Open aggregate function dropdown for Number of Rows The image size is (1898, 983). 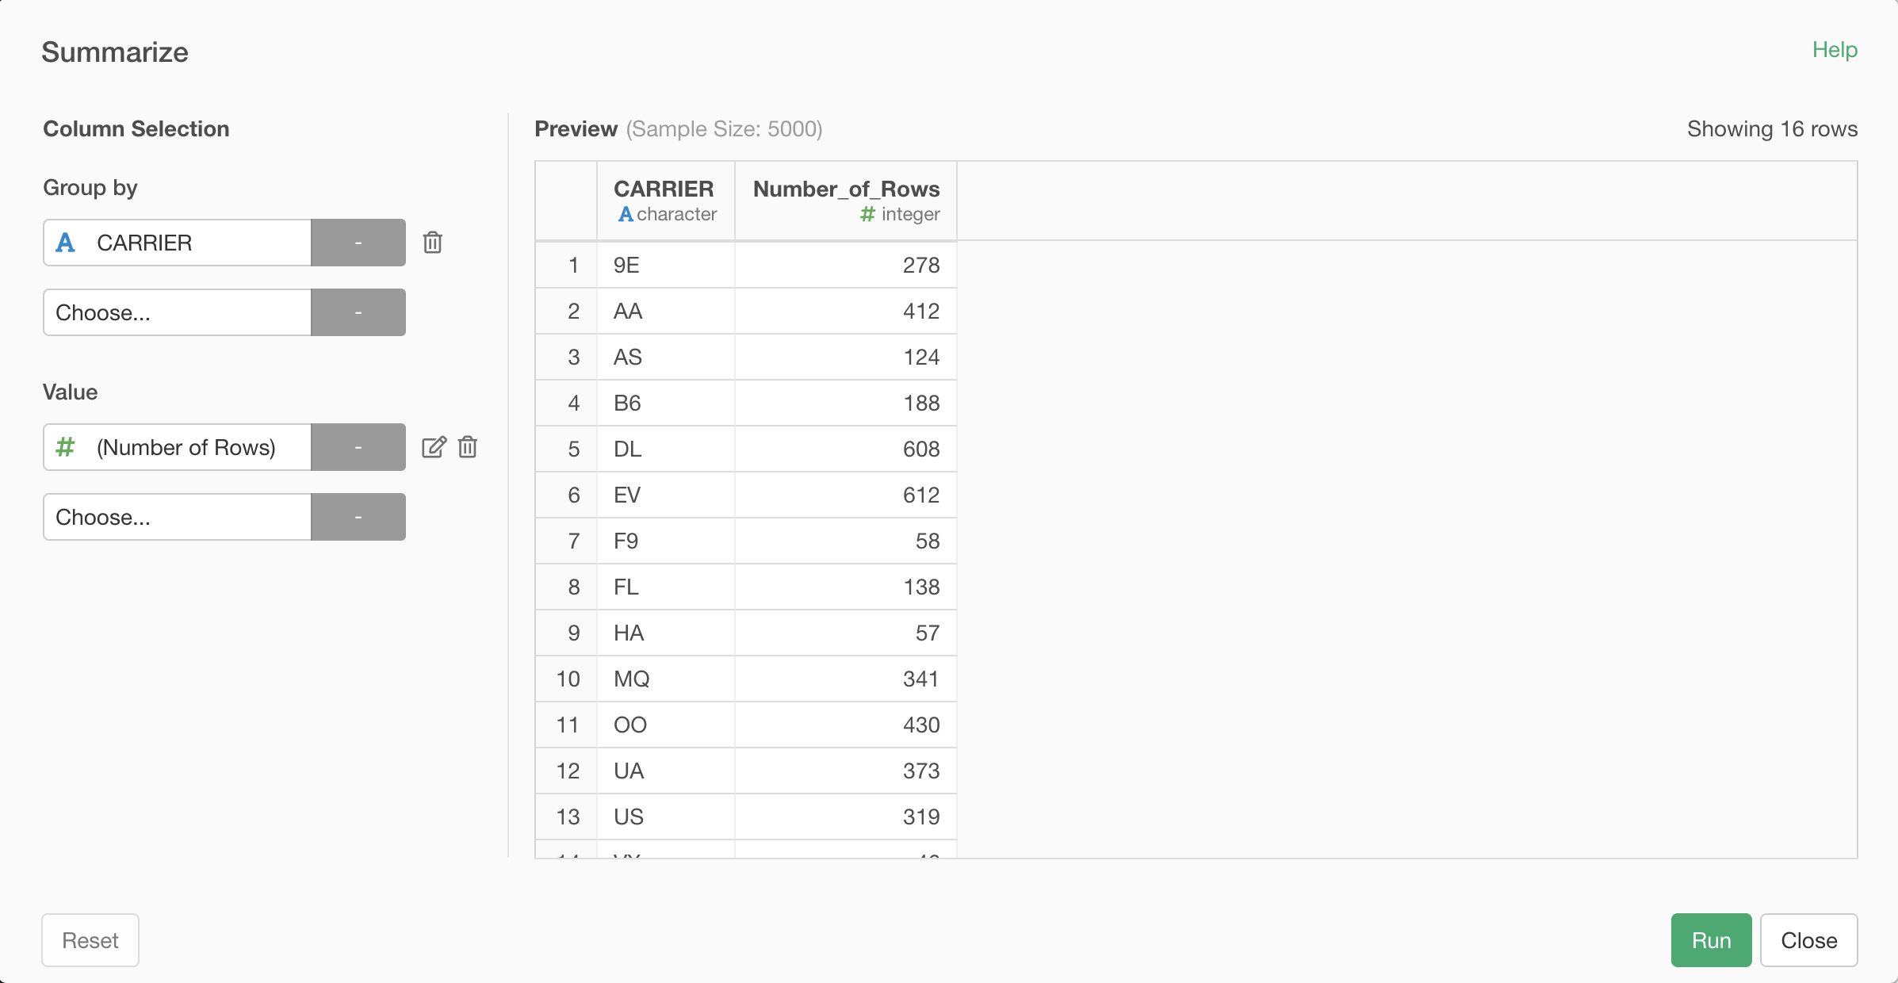coord(358,447)
